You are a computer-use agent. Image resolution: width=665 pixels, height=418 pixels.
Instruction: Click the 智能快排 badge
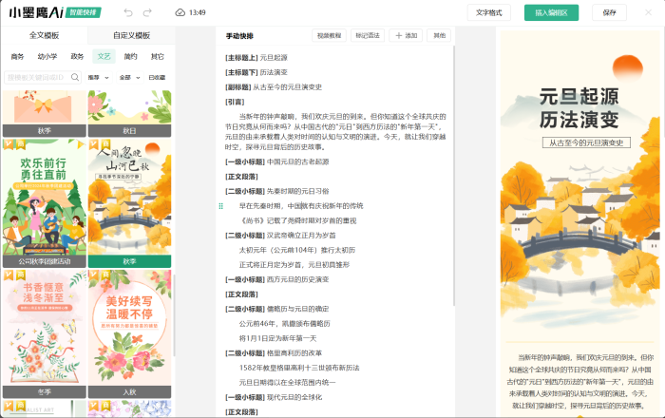[x=84, y=12]
